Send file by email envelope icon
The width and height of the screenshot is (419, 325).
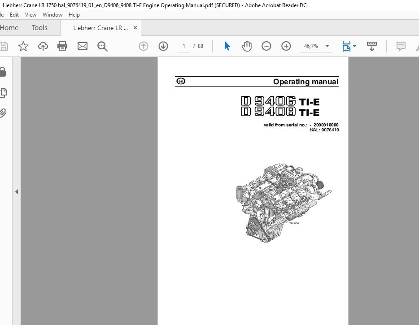(82, 46)
